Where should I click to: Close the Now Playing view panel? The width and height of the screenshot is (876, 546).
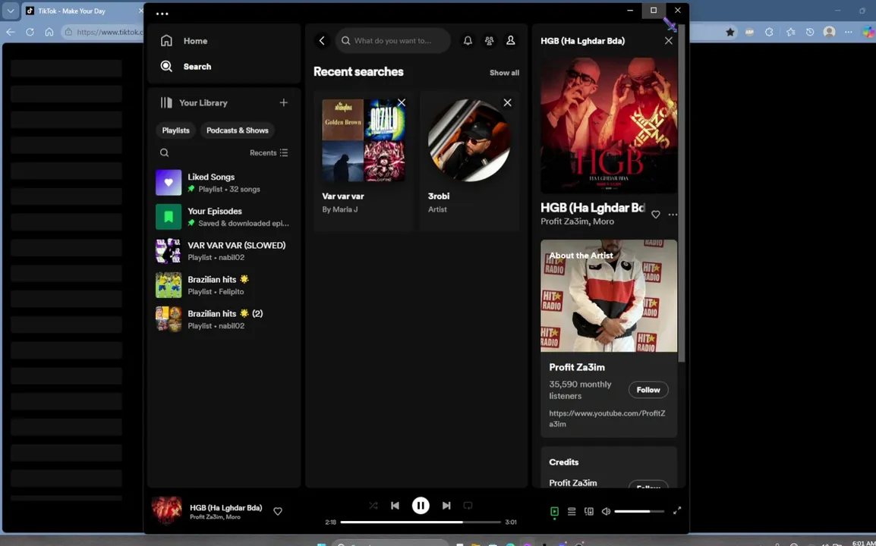[668, 41]
